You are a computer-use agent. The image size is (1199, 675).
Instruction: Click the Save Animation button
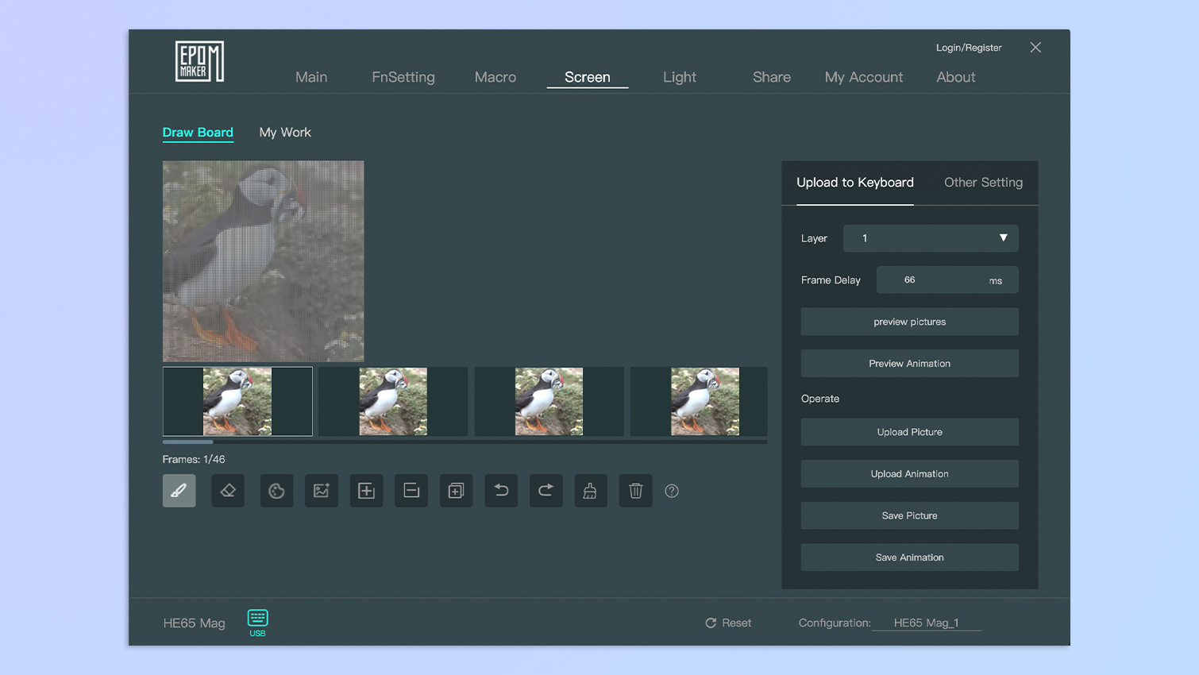click(909, 557)
